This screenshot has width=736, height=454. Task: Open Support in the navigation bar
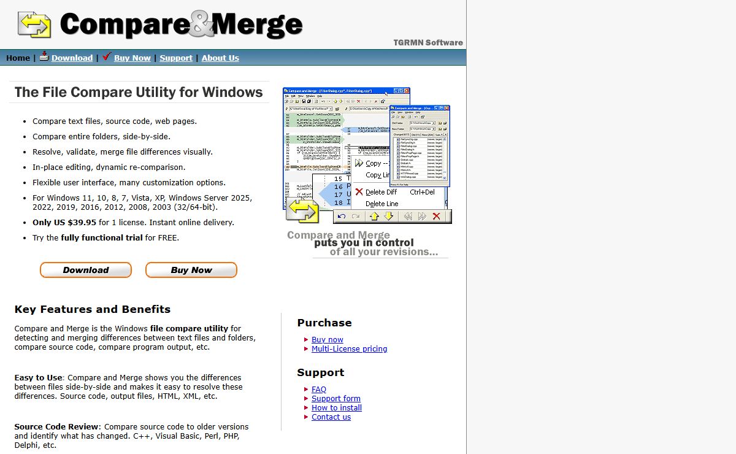point(176,58)
